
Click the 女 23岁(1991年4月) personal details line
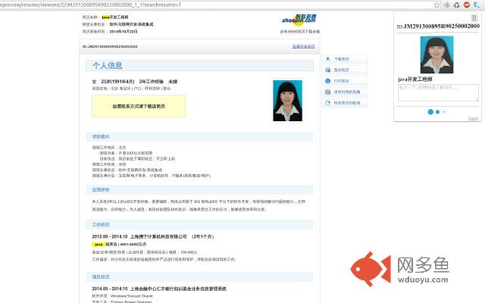(135, 82)
